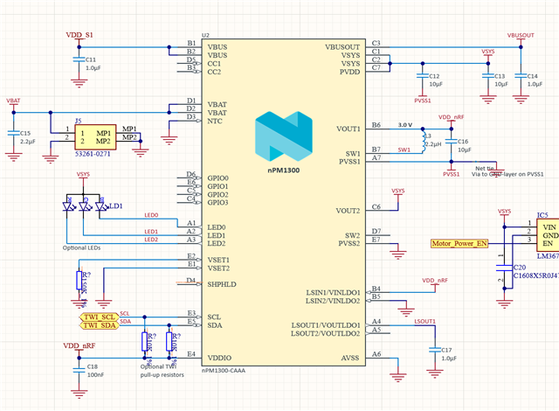Select the VBAT power port
559x411 pixels.
(14, 101)
